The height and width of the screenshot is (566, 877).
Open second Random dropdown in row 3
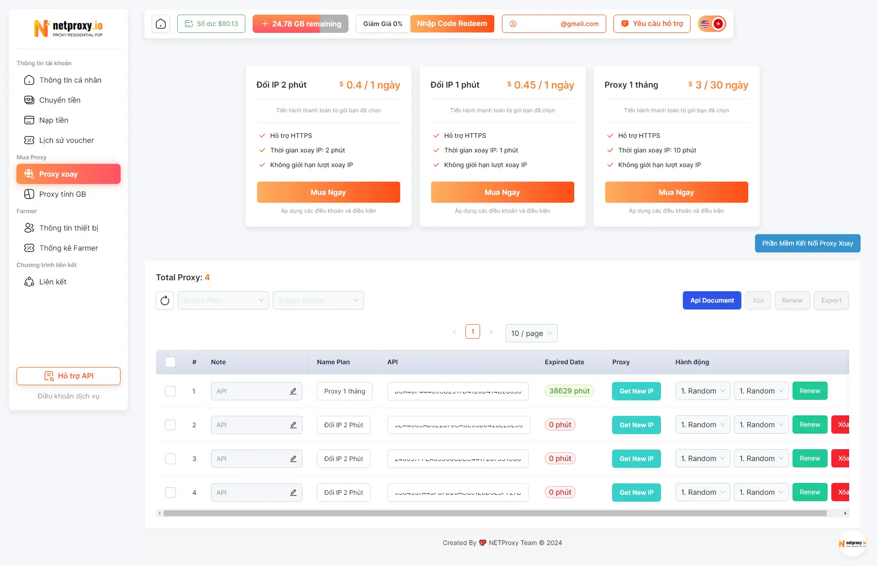tap(761, 458)
